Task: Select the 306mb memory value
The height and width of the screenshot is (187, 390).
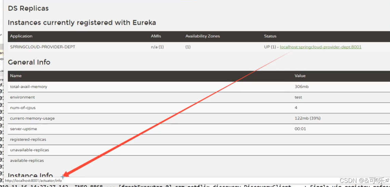Action: click(301, 87)
